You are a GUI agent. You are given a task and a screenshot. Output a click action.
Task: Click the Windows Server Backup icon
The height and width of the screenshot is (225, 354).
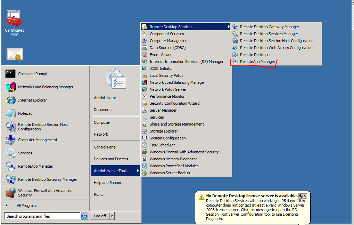click(x=145, y=173)
